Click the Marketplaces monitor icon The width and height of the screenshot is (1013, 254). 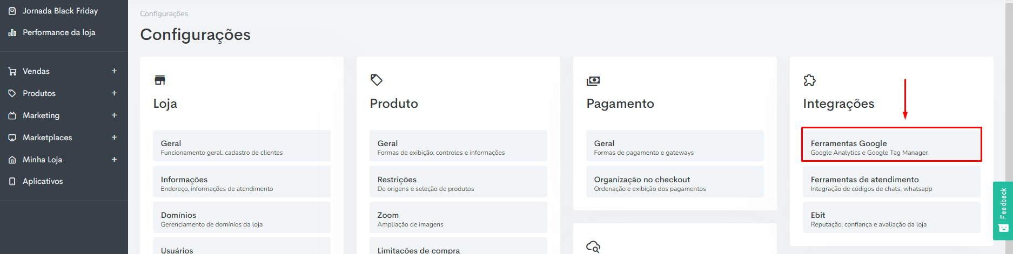(x=12, y=138)
